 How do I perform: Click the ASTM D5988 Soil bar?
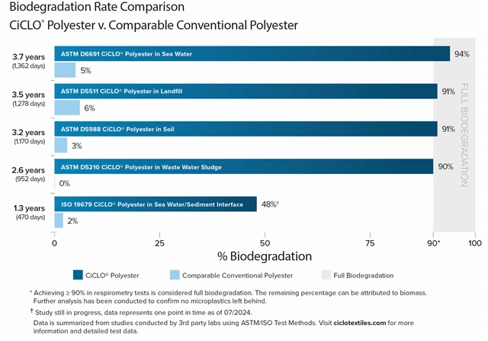pos(246,129)
